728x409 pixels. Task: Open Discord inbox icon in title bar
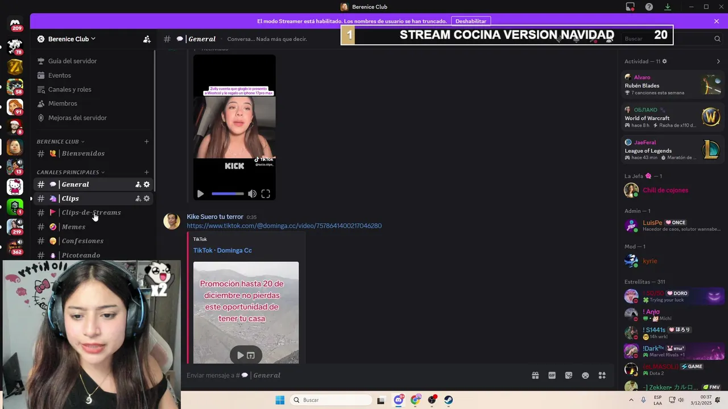630,7
